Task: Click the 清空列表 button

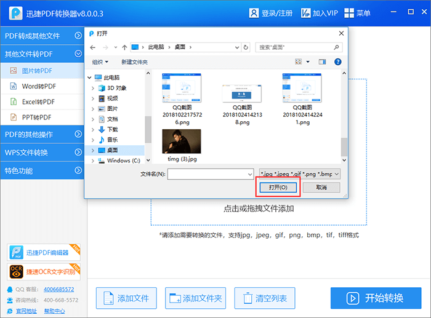Action: (265, 298)
